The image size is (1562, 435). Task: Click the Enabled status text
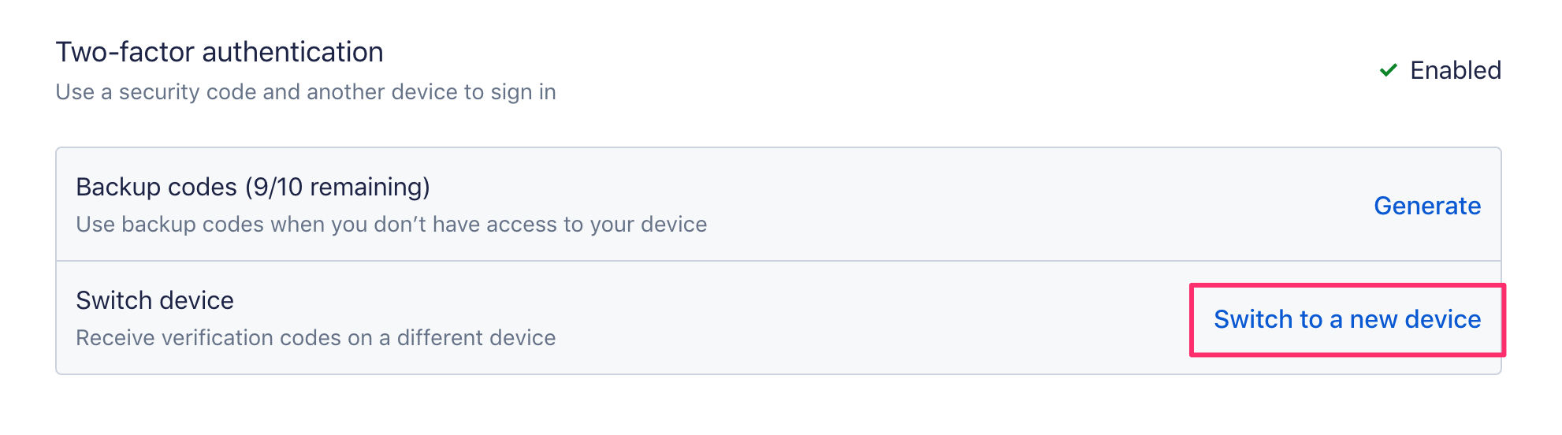tap(1455, 70)
